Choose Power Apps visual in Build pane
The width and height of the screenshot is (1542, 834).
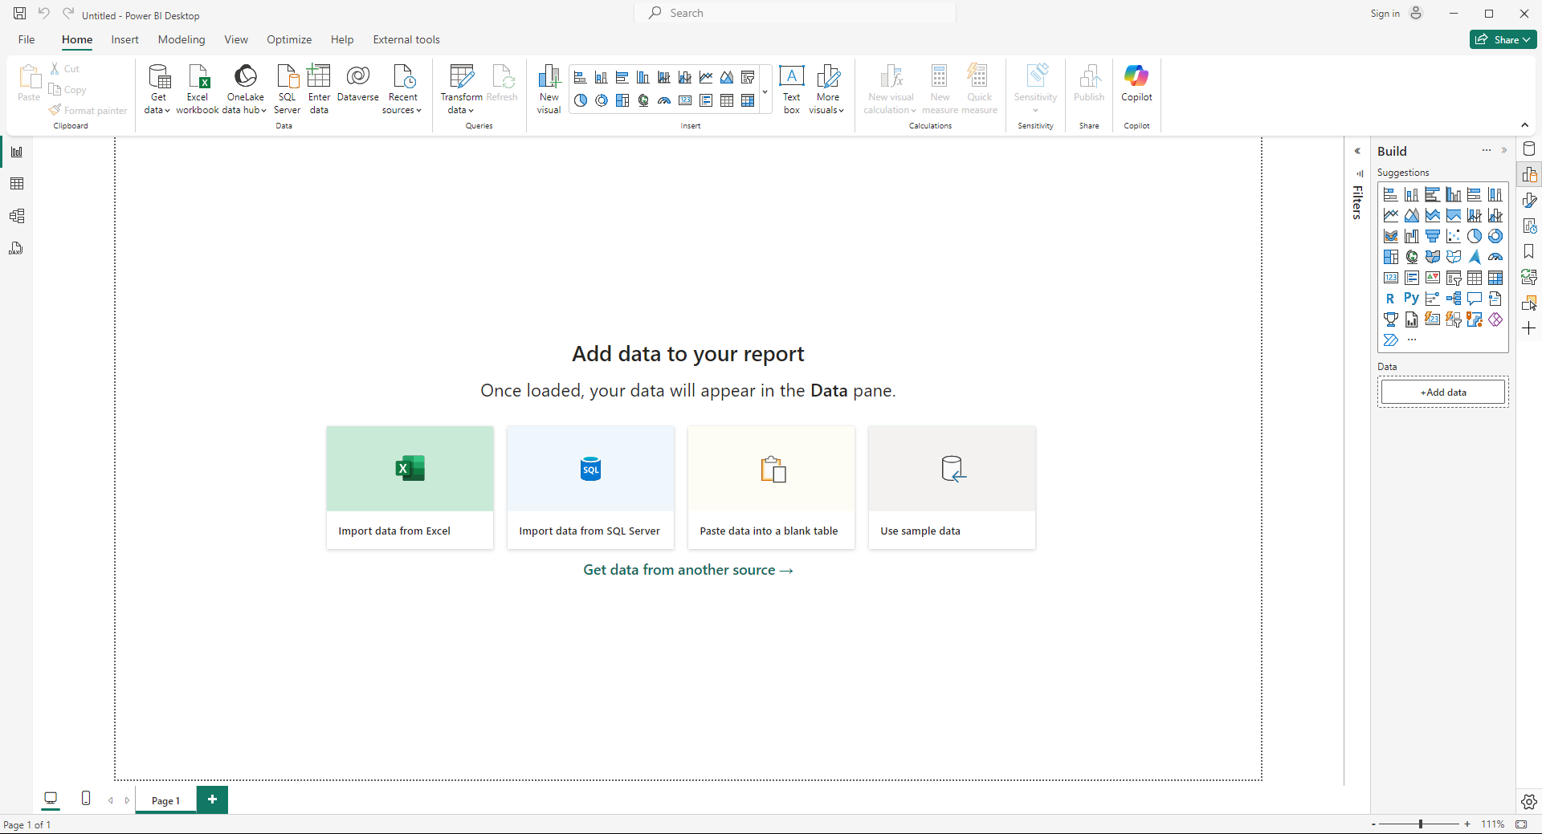(x=1495, y=319)
